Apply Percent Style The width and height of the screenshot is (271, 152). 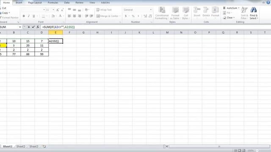pyautogui.click(x=133, y=16)
